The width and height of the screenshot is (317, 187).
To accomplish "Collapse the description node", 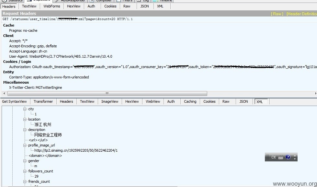I will tap(25, 130).
